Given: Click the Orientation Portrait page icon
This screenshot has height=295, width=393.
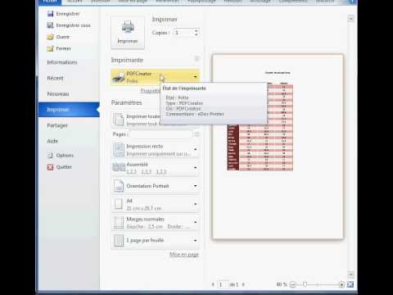Looking at the screenshot, I should [x=119, y=186].
